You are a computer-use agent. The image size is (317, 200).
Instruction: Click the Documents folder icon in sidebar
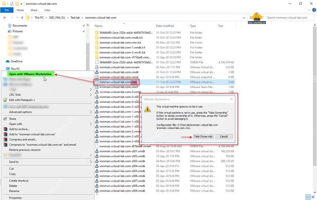pyautogui.click(x=9, y=26)
